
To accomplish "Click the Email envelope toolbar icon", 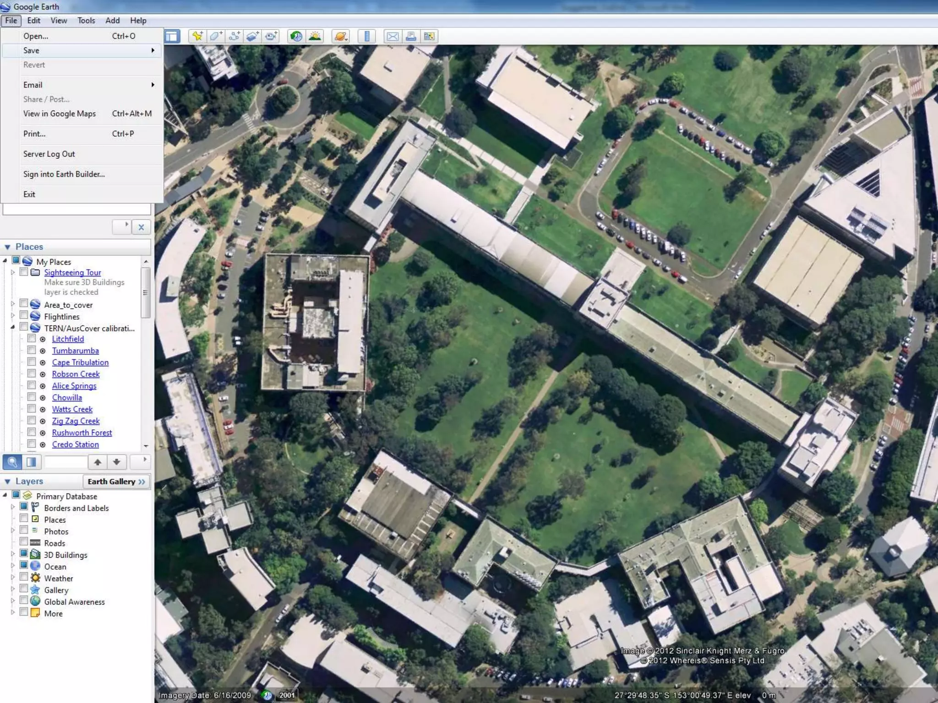I will click(x=393, y=36).
